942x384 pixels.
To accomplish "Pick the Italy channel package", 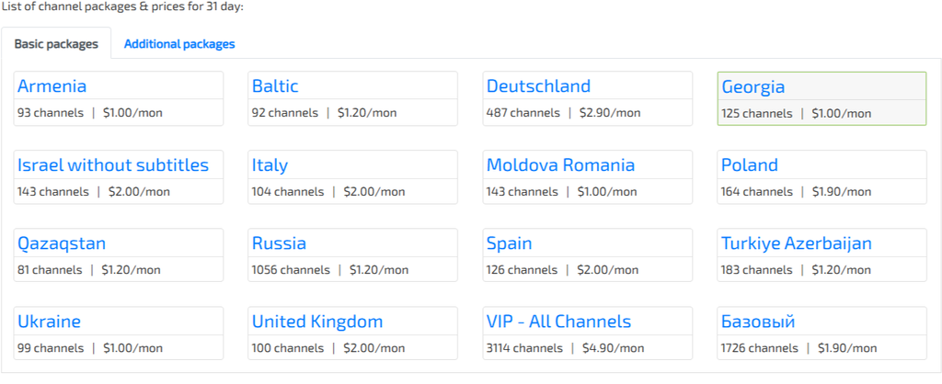I will click(270, 165).
